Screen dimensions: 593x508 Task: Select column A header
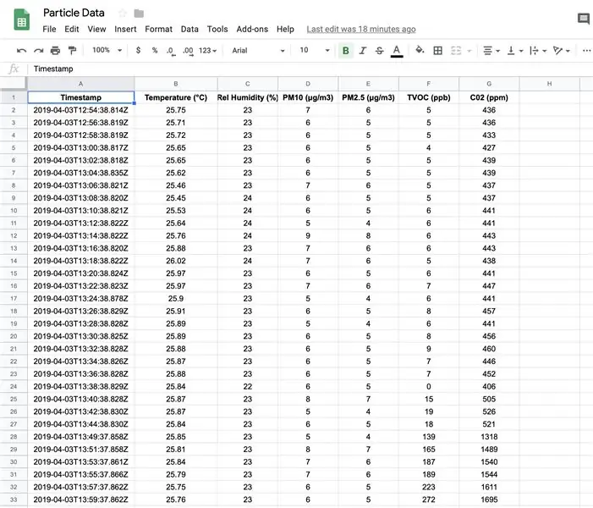pyautogui.click(x=80, y=84)
